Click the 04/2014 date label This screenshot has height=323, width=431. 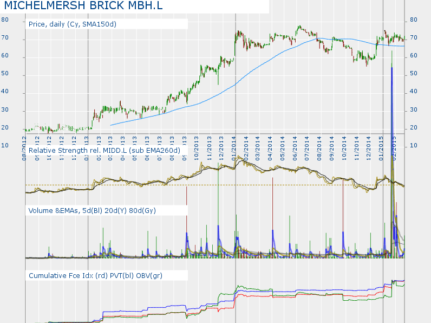click(x=270, y=148)
